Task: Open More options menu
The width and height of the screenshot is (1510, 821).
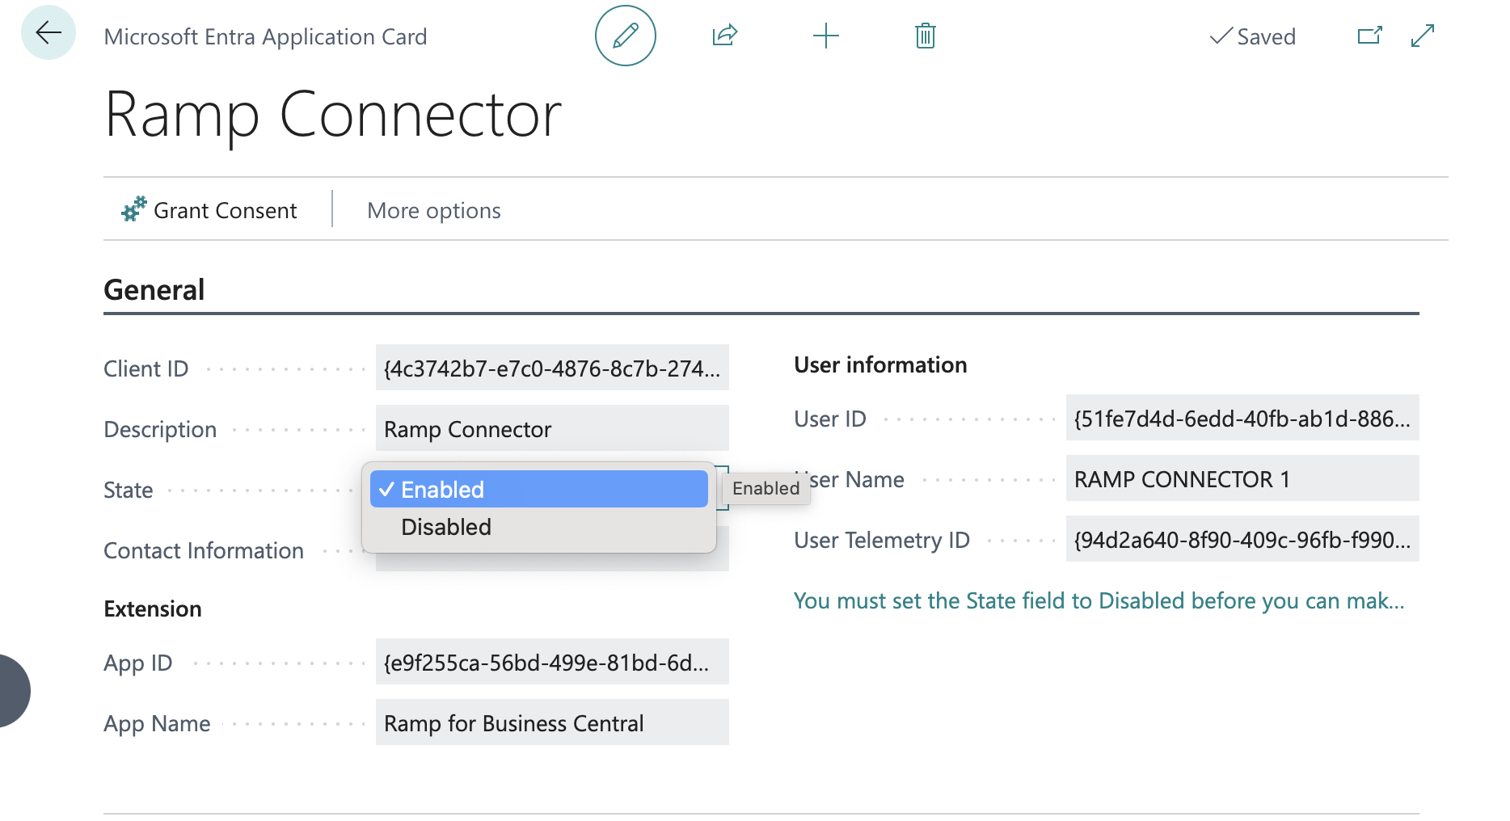Action: point(434,210)
